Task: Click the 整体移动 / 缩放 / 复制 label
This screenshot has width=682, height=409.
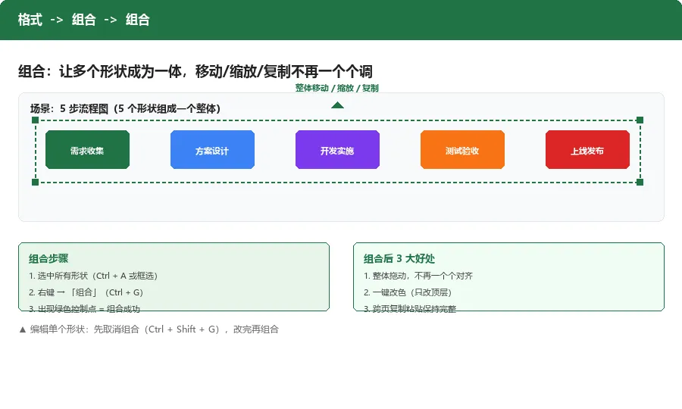Action: click(x=337, y=88)
